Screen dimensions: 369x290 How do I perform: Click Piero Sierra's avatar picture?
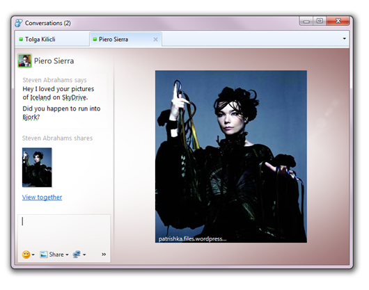point(24,61)
